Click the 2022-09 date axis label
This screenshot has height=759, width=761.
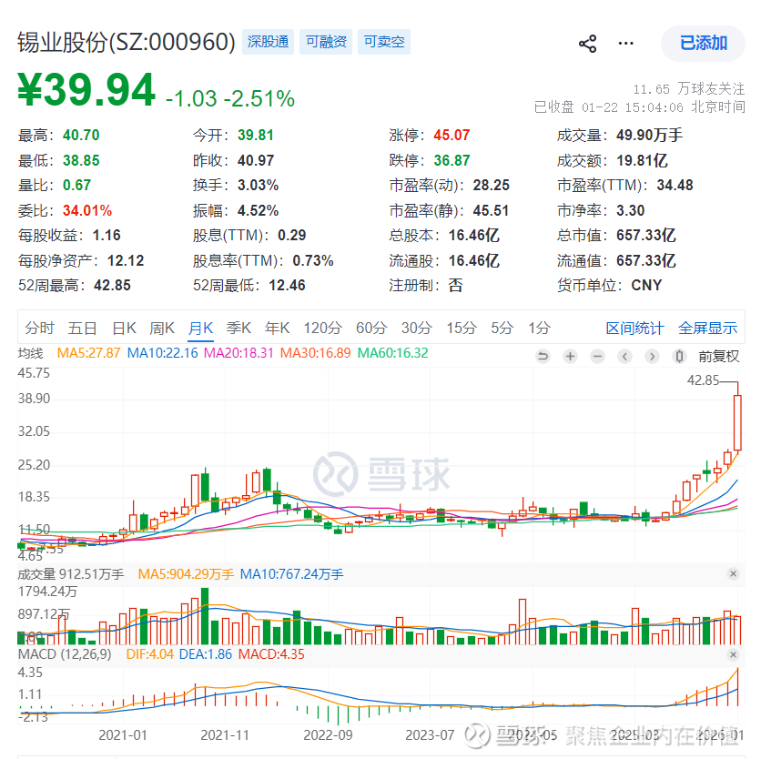click(x=328, y=735)
